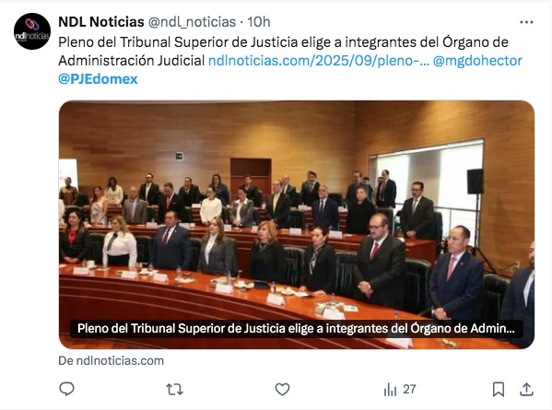
Task: Click the card headline caption overlay
Action: 296,328
